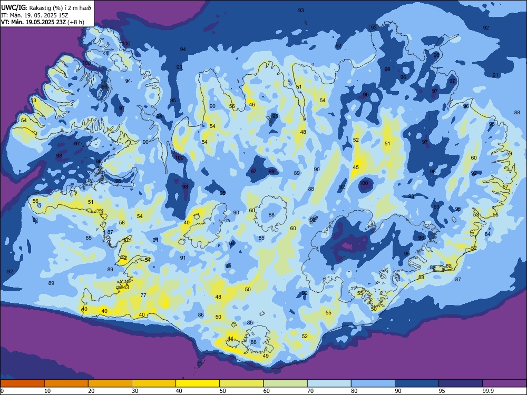Click the '84' humidity value on the map
The image size is (527, 395).
487,234
